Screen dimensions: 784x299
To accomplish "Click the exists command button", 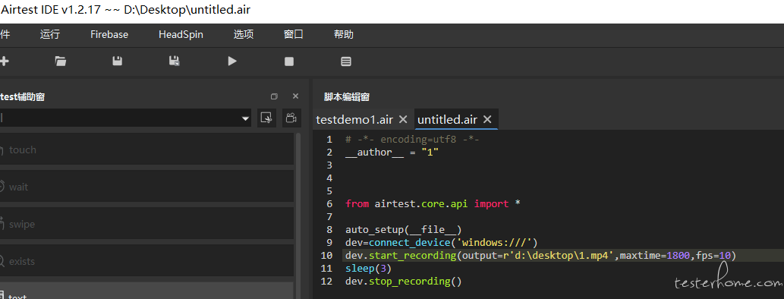I will pos(146,260).
